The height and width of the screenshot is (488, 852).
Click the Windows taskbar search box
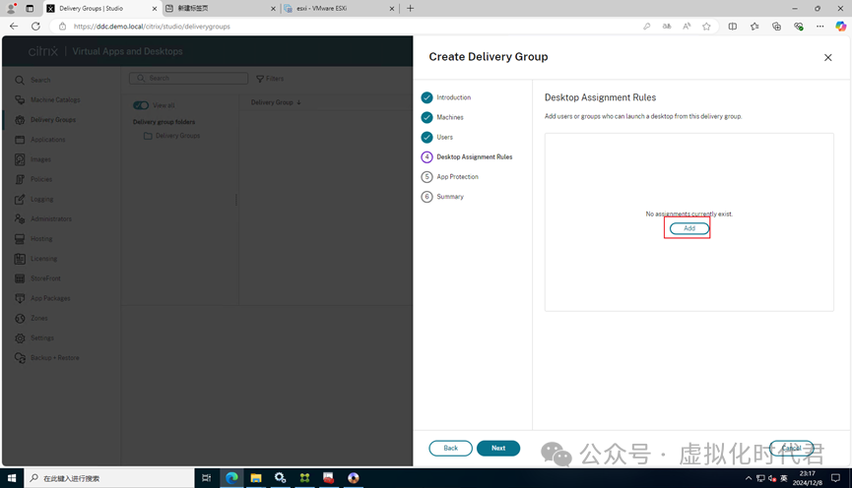109,478
